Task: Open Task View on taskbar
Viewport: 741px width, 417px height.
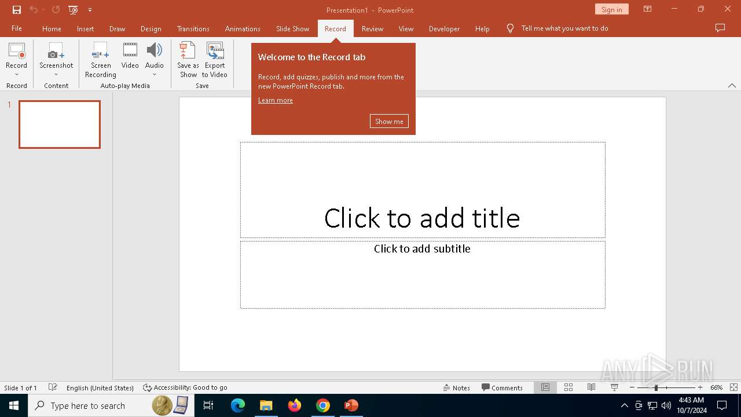Action: pos(208,405)
